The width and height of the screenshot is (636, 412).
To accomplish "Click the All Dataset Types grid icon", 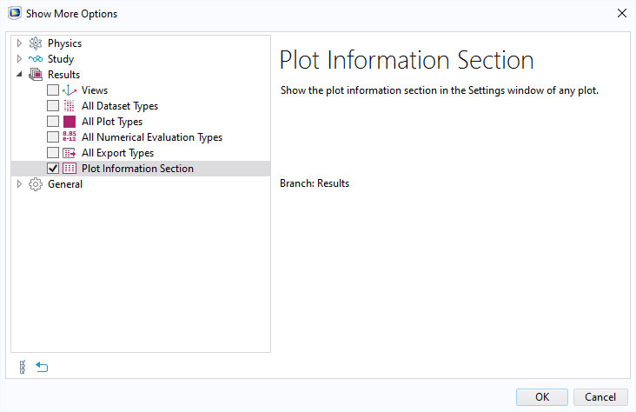I will pos(70,106).
